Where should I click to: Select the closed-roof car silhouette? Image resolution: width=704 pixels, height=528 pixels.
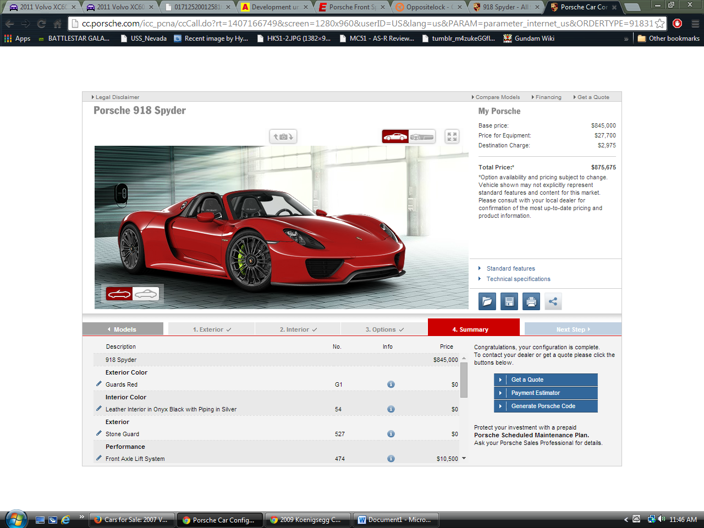[146, 294]
